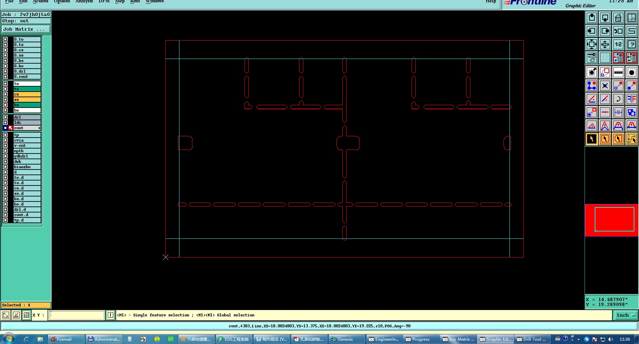Switch to Job Matrix taskbar window
Image resolution: width=639 pixels, height=344 pixels.
(459, 339)
